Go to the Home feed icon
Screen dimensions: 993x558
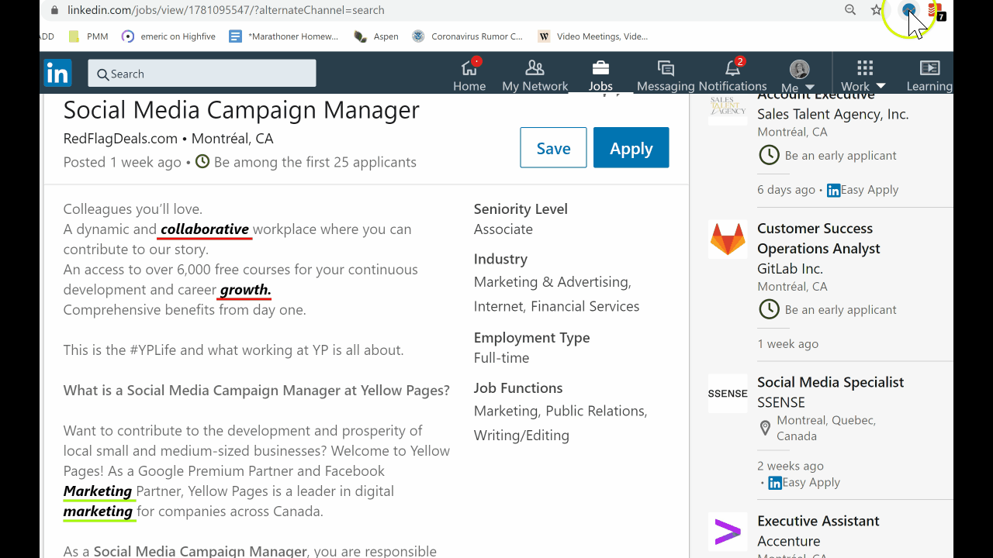(x=469, y=67)
